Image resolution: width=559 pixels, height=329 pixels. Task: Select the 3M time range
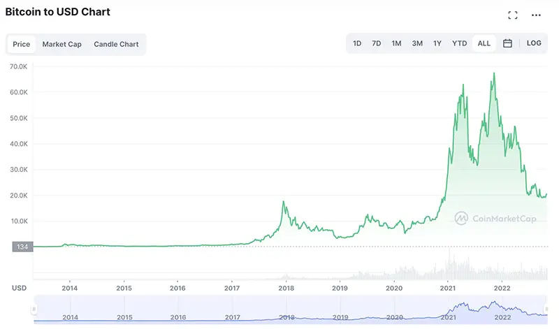[x=417, y=43]
